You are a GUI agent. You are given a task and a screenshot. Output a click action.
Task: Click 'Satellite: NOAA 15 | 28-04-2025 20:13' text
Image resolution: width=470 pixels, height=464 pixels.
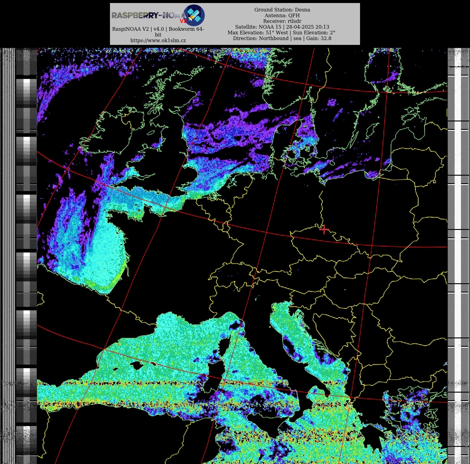coord(282,27)
